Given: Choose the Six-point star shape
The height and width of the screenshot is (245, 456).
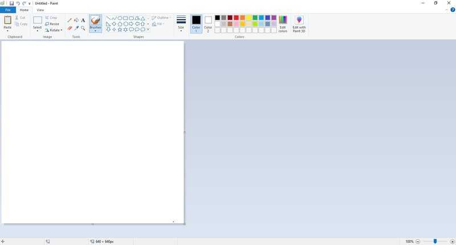Looking at the screenshot, I should click(x=125, y=30).
